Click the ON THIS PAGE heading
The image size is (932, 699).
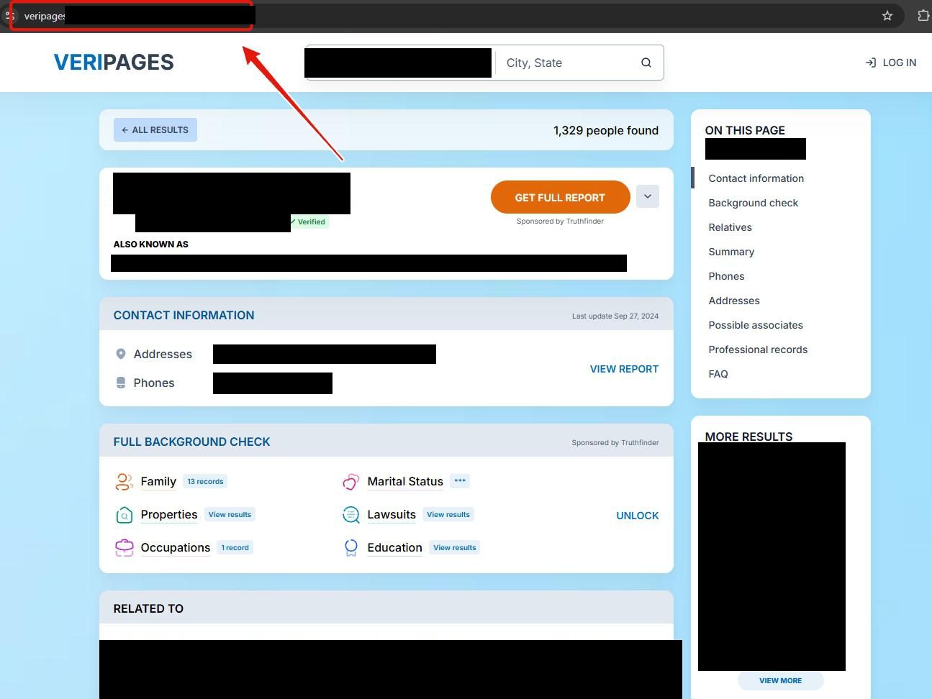click(745, 130)
